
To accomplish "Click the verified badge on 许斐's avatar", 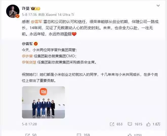I will click(x=17, y=16).
